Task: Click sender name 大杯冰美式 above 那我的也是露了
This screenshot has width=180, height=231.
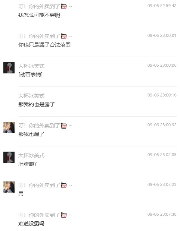Action: [x=31, y=96]
